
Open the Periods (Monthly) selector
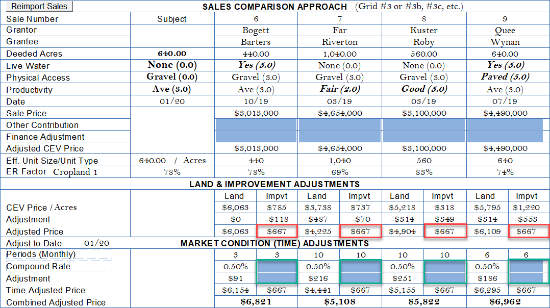coord(59,254)
